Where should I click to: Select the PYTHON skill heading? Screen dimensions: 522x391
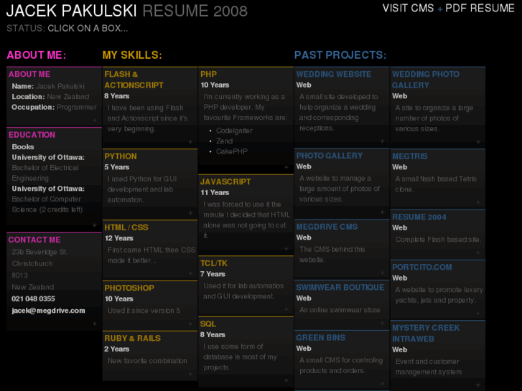pos(121,156)
